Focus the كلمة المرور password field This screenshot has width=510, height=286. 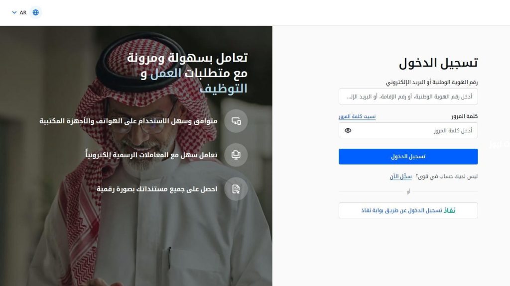point(408,130)
